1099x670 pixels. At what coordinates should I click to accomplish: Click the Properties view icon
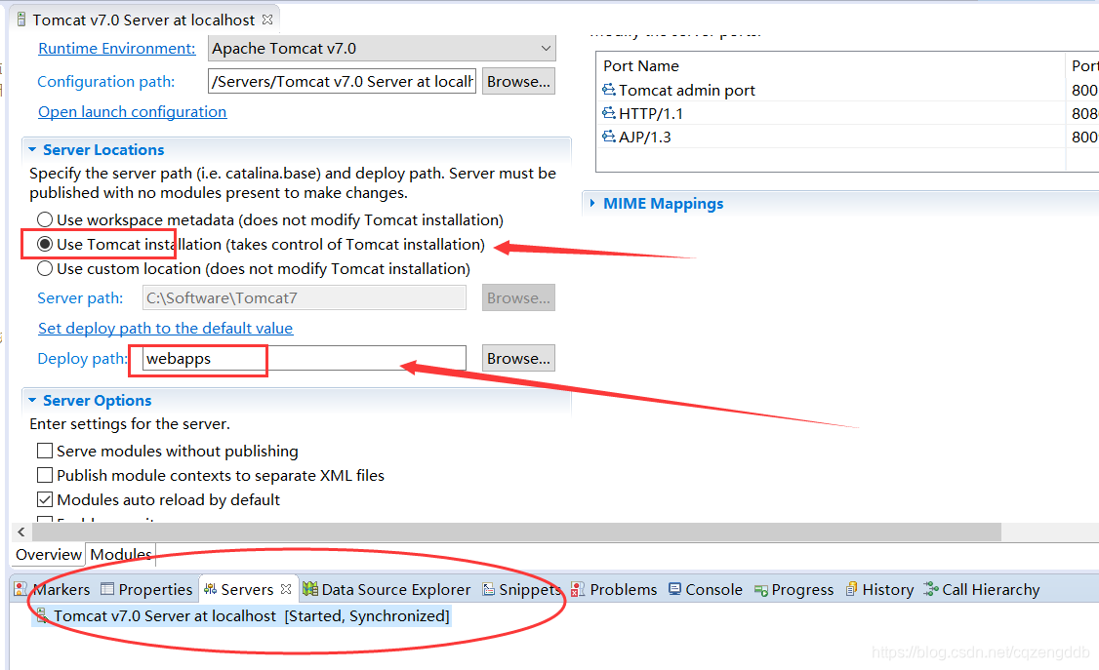[107, 589]
